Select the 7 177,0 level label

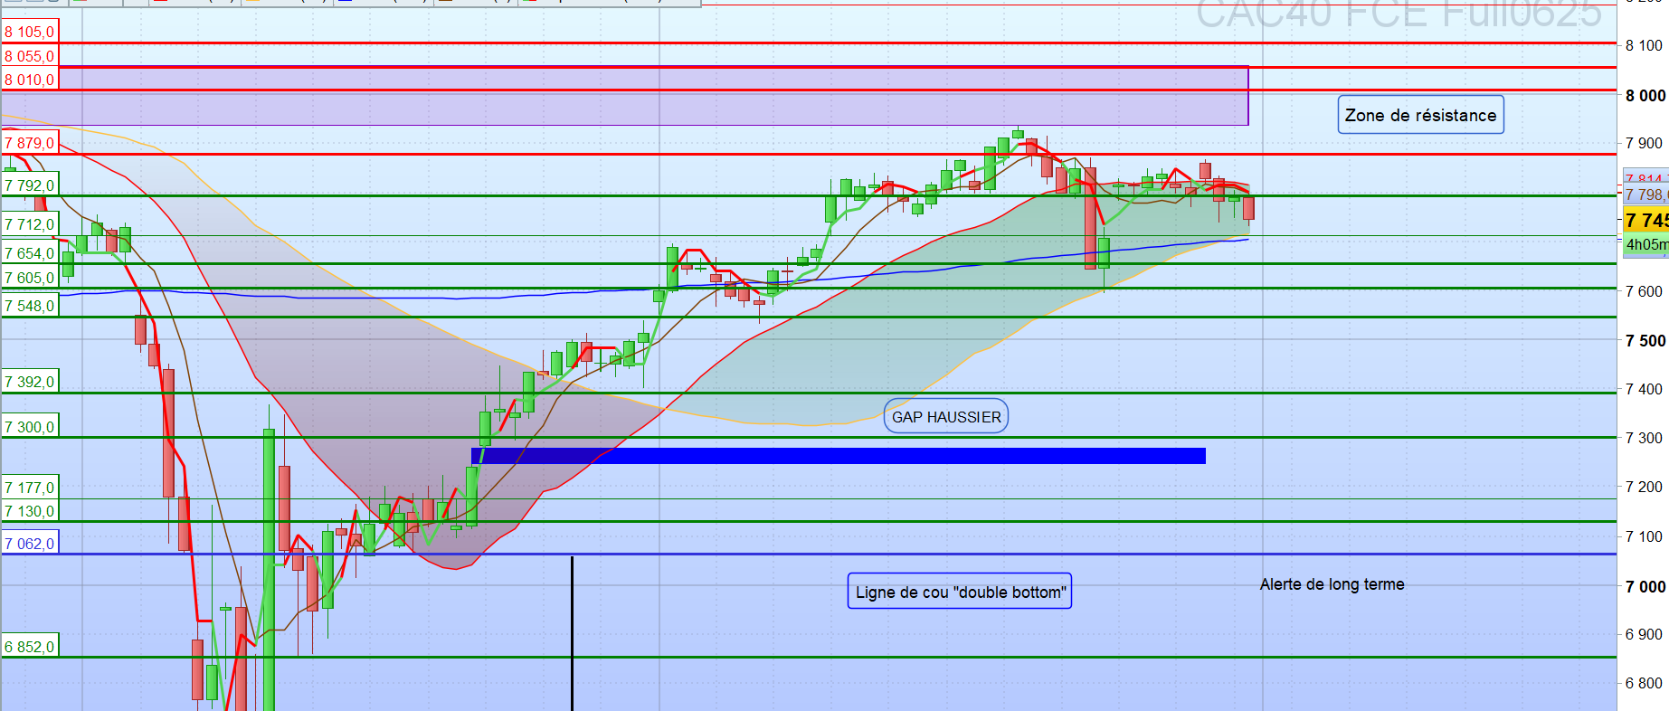(30, 488)
